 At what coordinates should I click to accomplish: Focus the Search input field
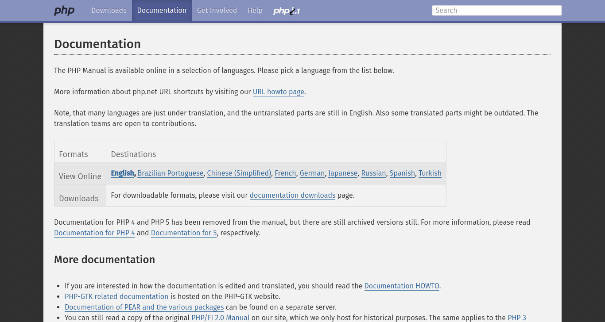pyautogui.click(x=497, y=11)
